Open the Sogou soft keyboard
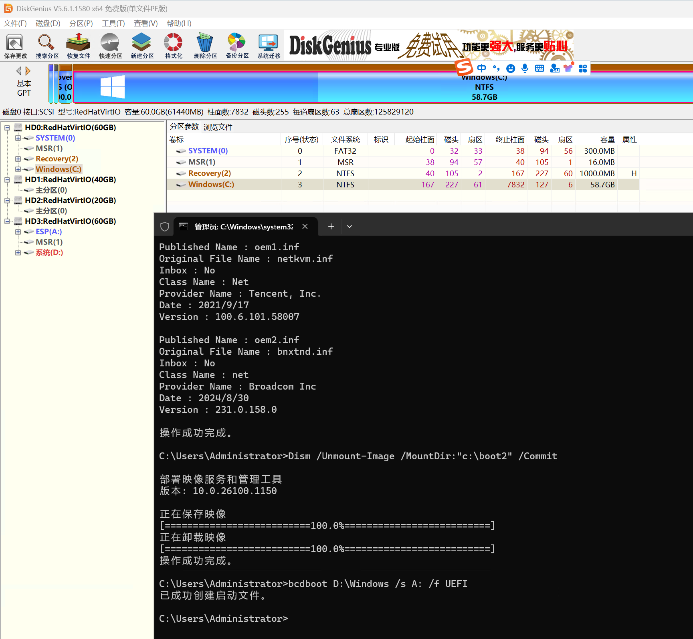693x639 pixels. (x=539, y=68)
